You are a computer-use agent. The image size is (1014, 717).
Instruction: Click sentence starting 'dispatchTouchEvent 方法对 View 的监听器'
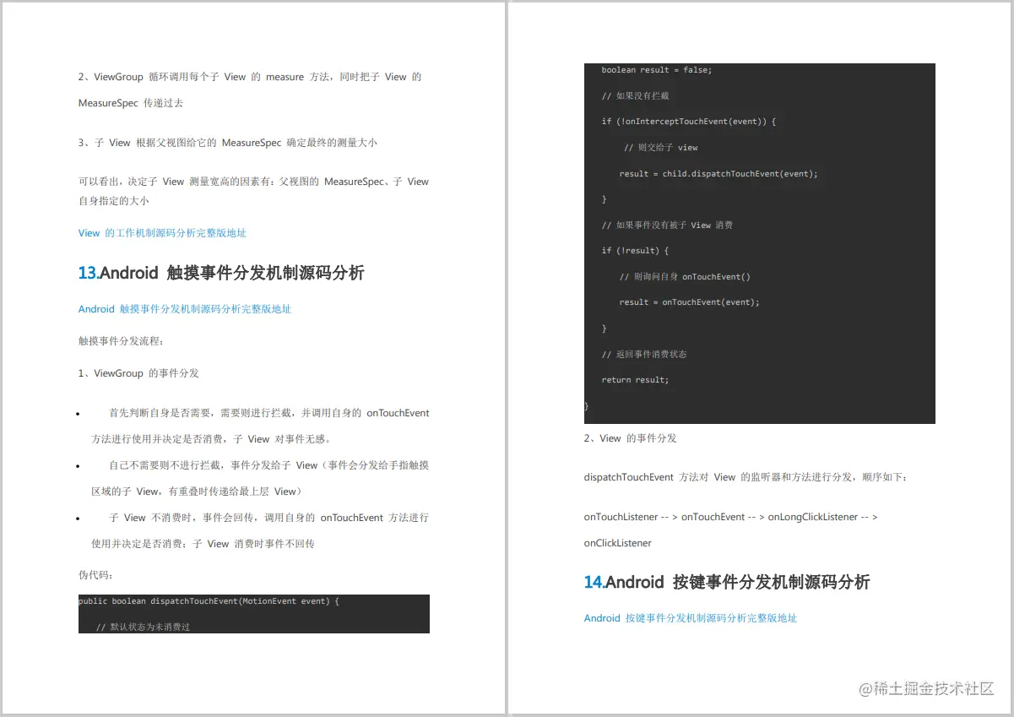pyautogui.click(x=746, y=477)
